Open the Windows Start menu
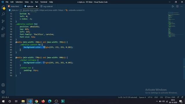 [3, 101]
